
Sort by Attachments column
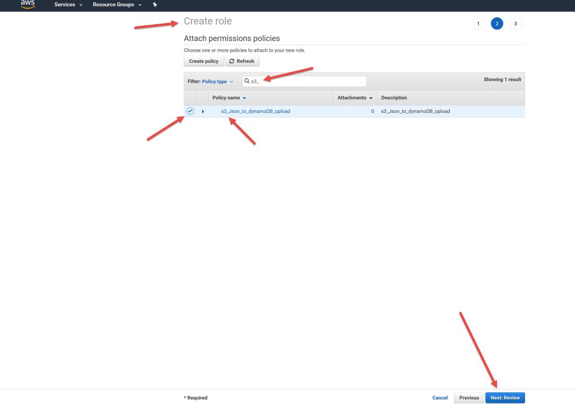[x=354, y=98]
